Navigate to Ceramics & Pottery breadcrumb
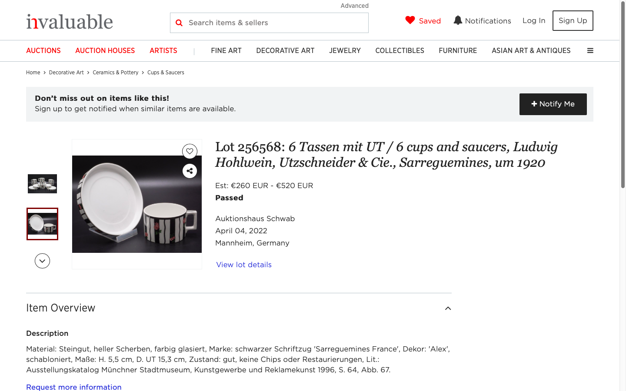 115,73
